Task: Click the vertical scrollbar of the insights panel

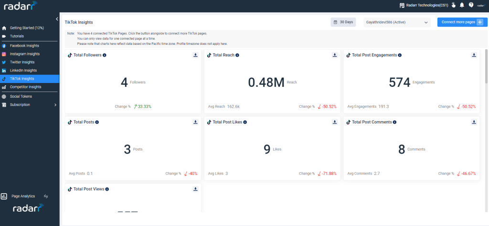Action: click(x=487, y=66)
